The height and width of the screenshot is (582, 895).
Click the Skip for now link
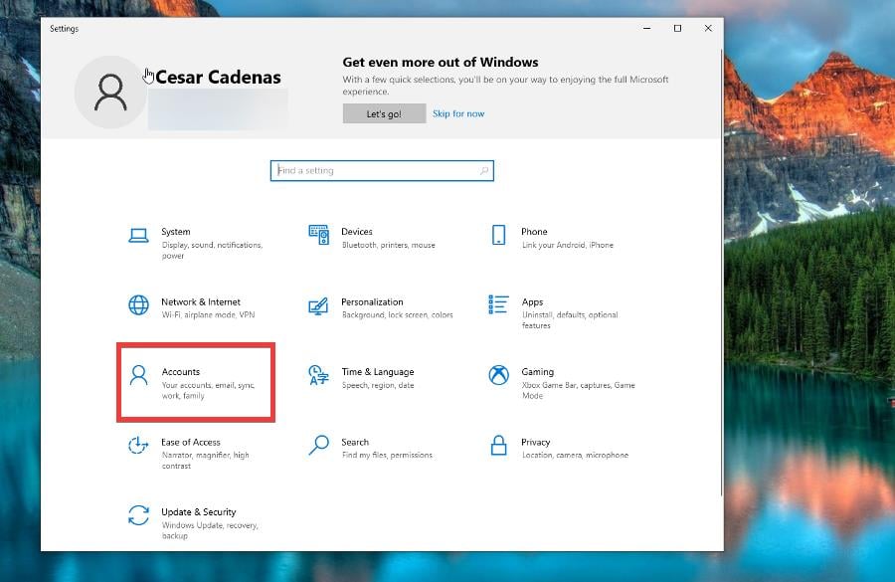pos(458,113)
